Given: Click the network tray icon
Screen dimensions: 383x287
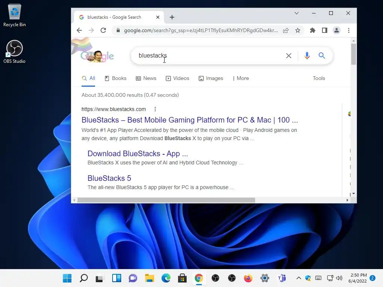Looking at the screenshot, I should tap(330, 278).
